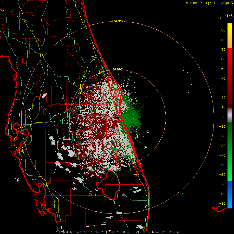Click the 30 value on the velocity scale
The height and width of the screenshot is (234, 234).
[223, 88]
